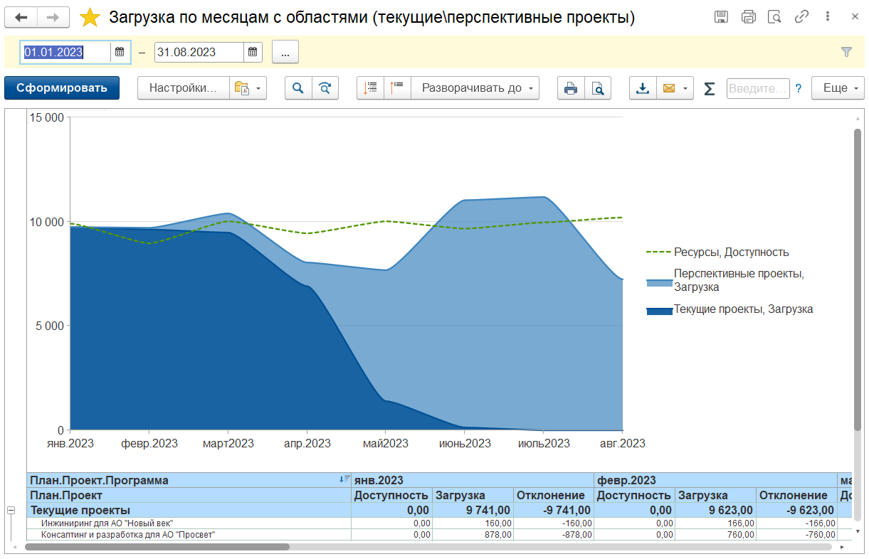Collapse the Текущие проекты row group
Screen dimensions: 869x559
click(x=11, y=510)
